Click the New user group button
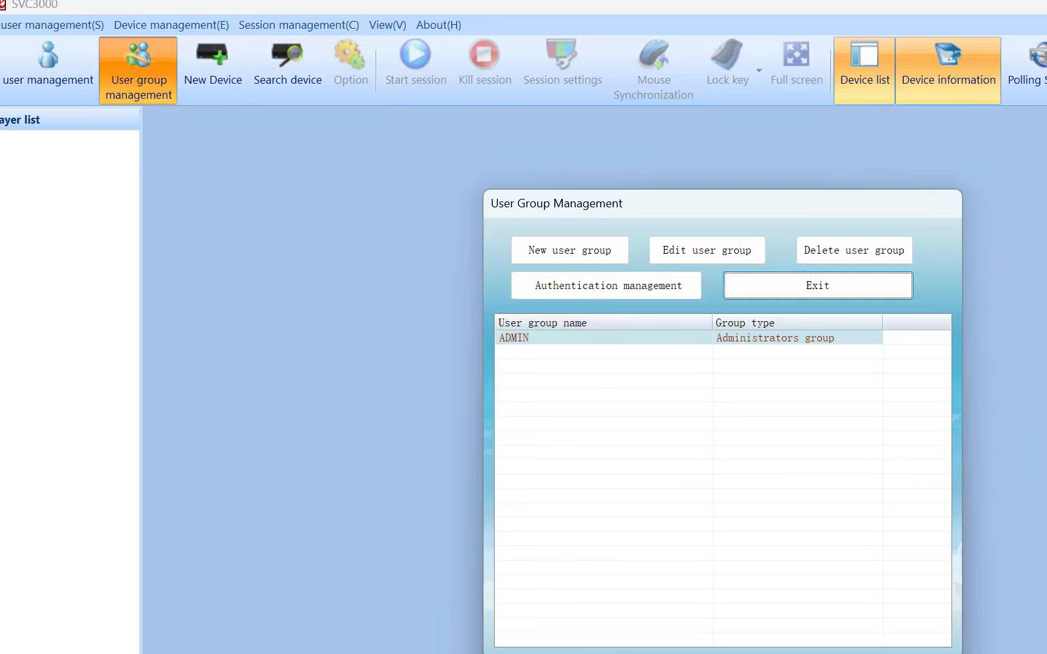The width and height of the screenshot is (1047, 654). pos(570,250)
